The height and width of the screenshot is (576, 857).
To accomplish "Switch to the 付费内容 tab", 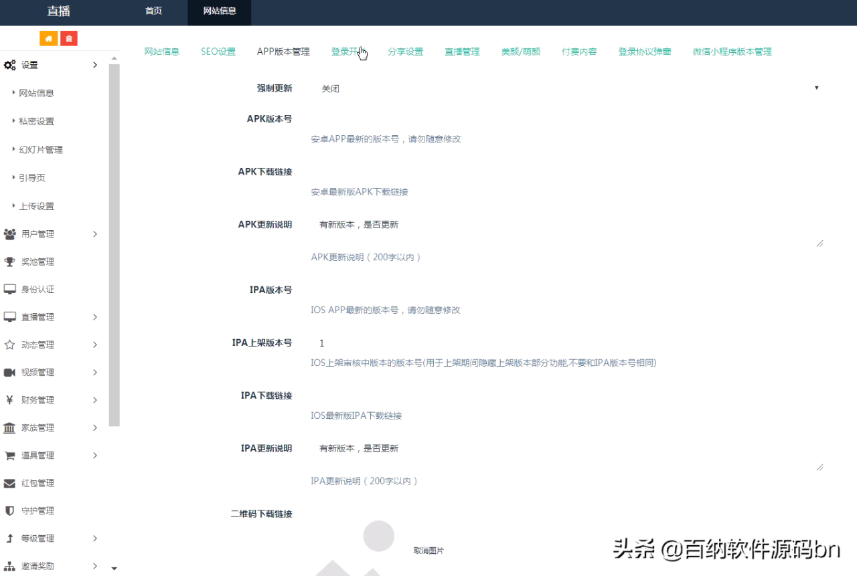I will coord(579,52).
